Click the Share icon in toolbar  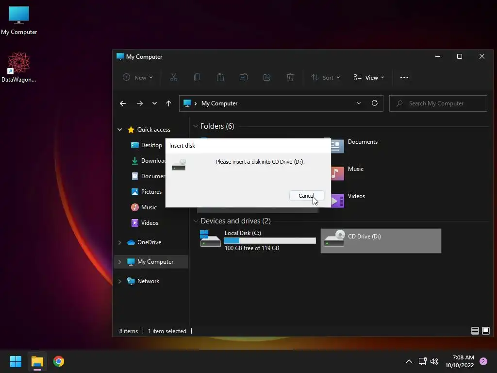(x=267, y=77)
